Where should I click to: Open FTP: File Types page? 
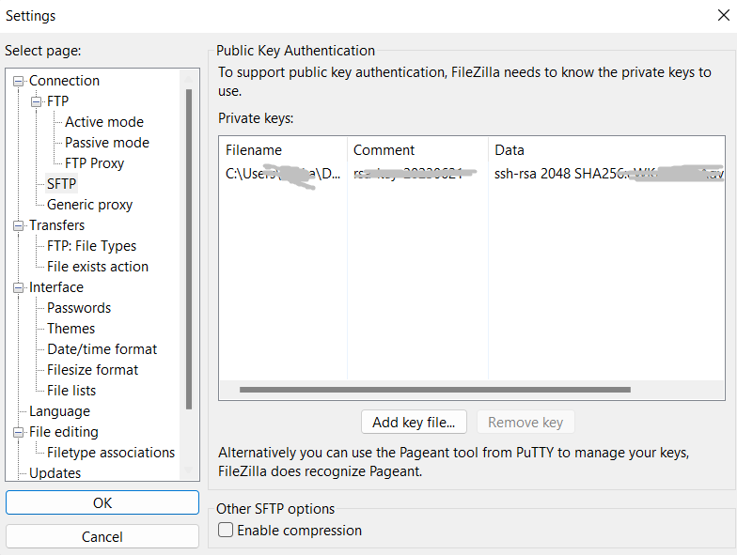[x=92, y=246]
